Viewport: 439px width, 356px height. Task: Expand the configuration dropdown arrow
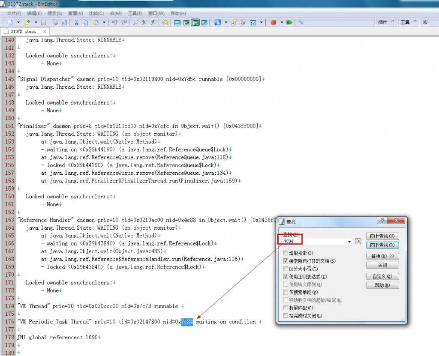226,22
